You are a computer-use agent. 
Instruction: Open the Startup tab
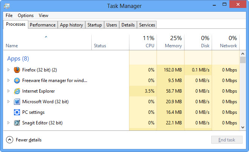tap(95, 25)
